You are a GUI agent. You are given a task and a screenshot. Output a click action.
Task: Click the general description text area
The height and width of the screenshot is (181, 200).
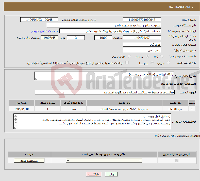tap(104, 76)
